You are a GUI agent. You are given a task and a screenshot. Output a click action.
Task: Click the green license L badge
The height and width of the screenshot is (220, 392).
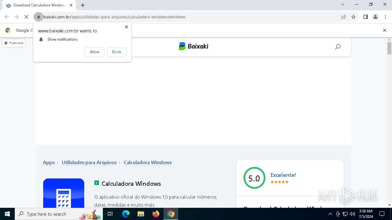click(x=96, y=183)
